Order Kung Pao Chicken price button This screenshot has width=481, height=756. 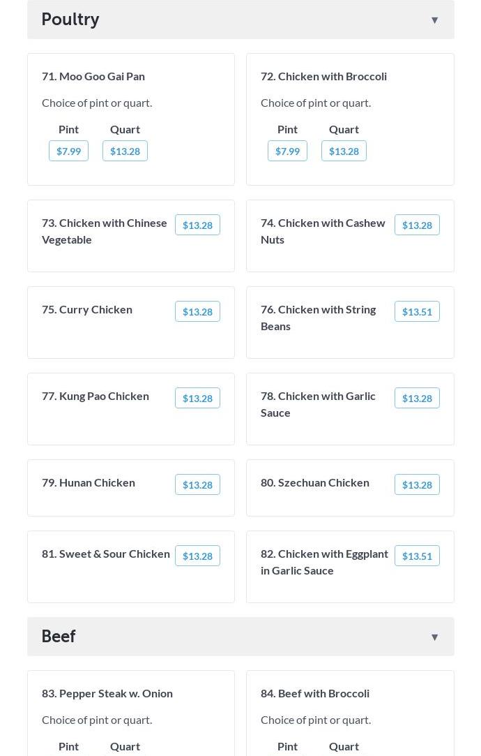pos(197,398)
